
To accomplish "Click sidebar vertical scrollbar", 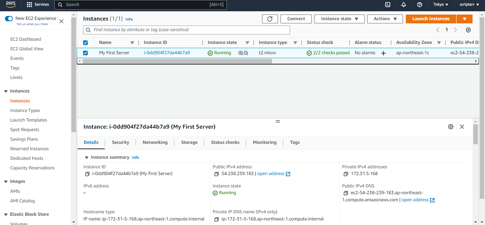I will point(73,74).
